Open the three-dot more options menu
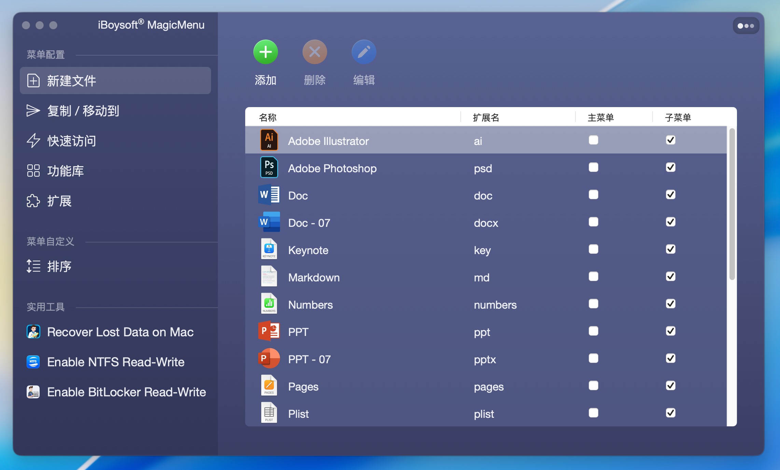 click(x=746, y=26)
